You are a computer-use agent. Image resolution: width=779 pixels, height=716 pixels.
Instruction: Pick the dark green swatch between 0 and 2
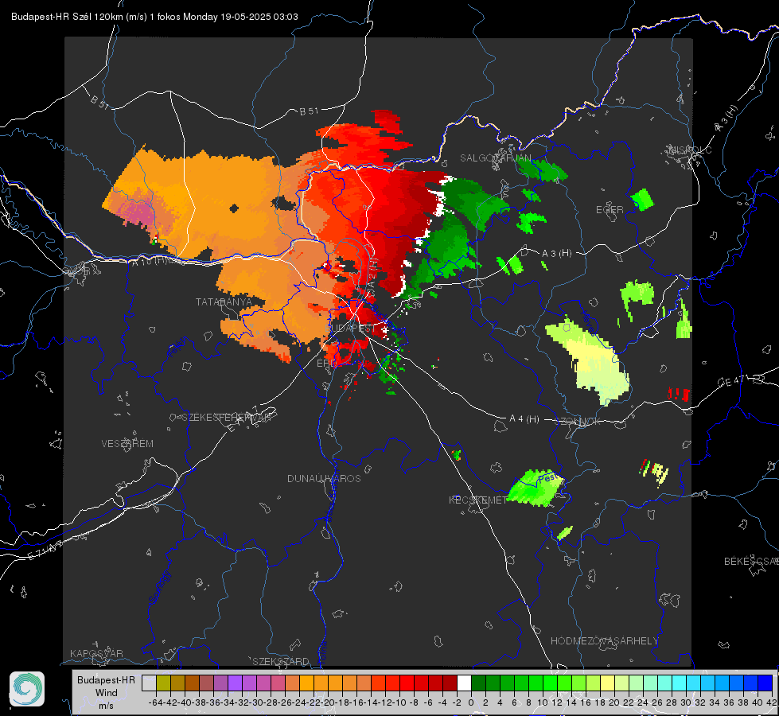click(478, 683)
